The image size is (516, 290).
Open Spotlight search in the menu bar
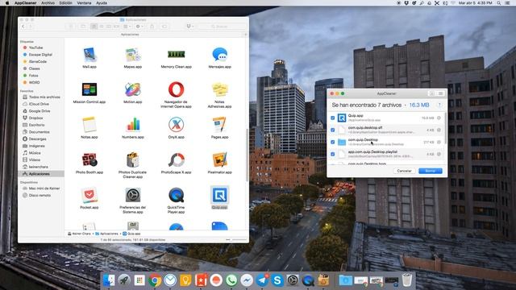(x=499, y=3)
